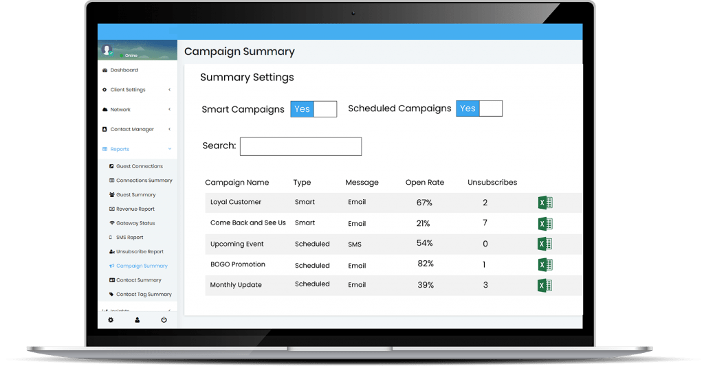Open the Guest Connections report

pos(139,166)
